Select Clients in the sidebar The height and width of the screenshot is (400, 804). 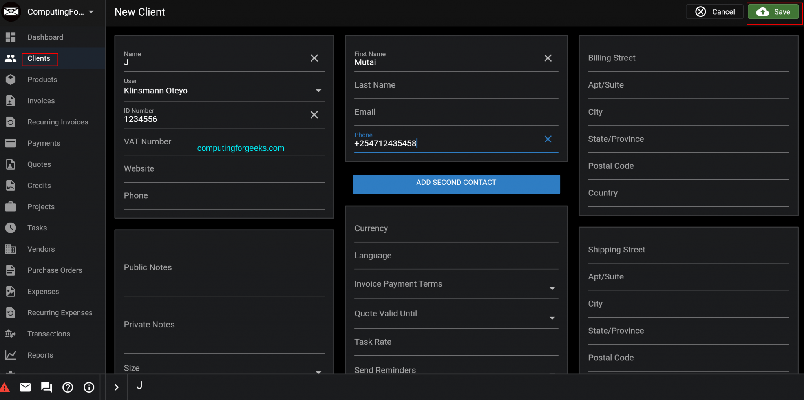39,58
